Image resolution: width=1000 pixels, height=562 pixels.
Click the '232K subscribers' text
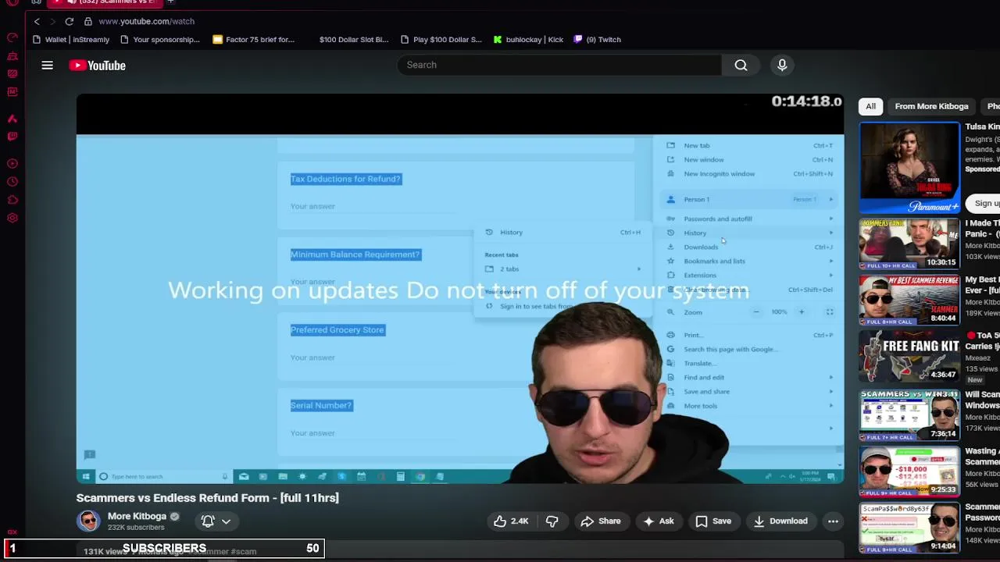coord(136,528)
